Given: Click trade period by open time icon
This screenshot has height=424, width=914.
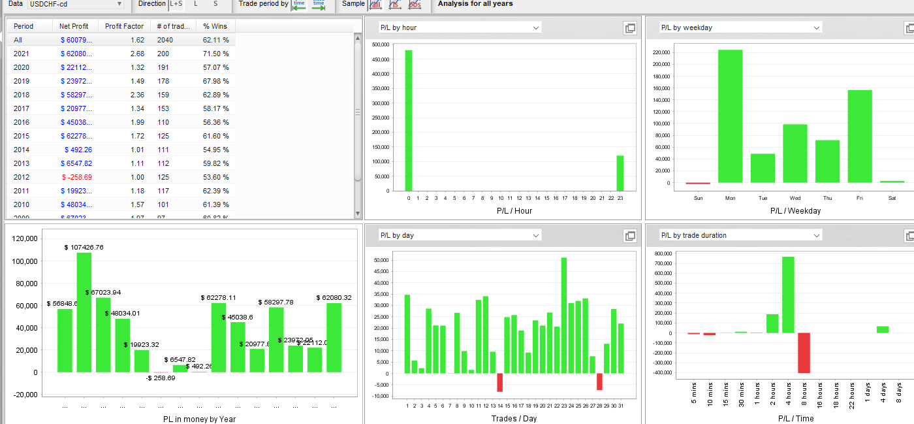Looking at the screenshot, I should point(299,4).
